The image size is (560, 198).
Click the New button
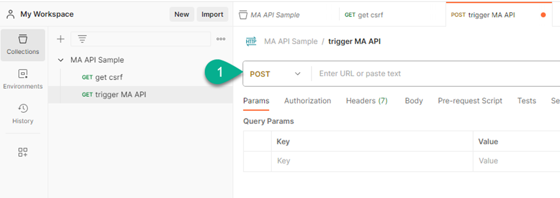(182, 14)
